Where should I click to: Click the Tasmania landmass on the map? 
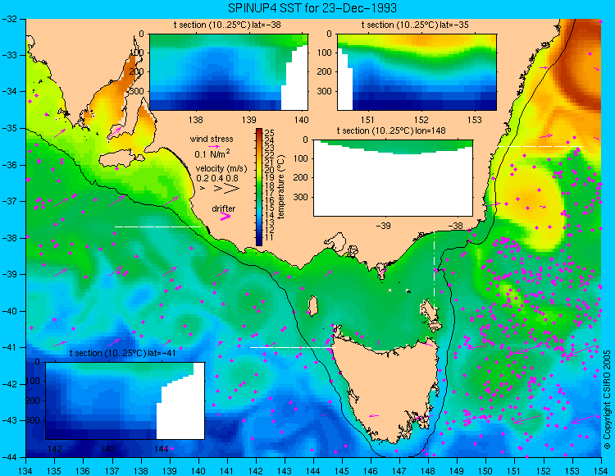click(x=388, y=387)
